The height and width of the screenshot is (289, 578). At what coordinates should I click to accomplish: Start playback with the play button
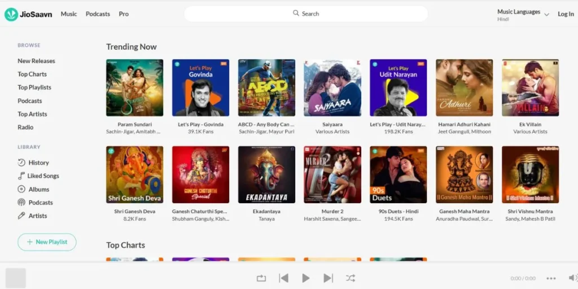coord(306,278)
